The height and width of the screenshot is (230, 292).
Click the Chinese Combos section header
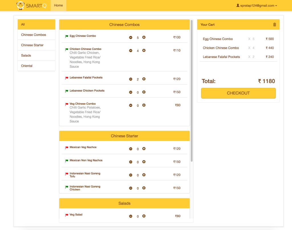(x=124, y=25)
